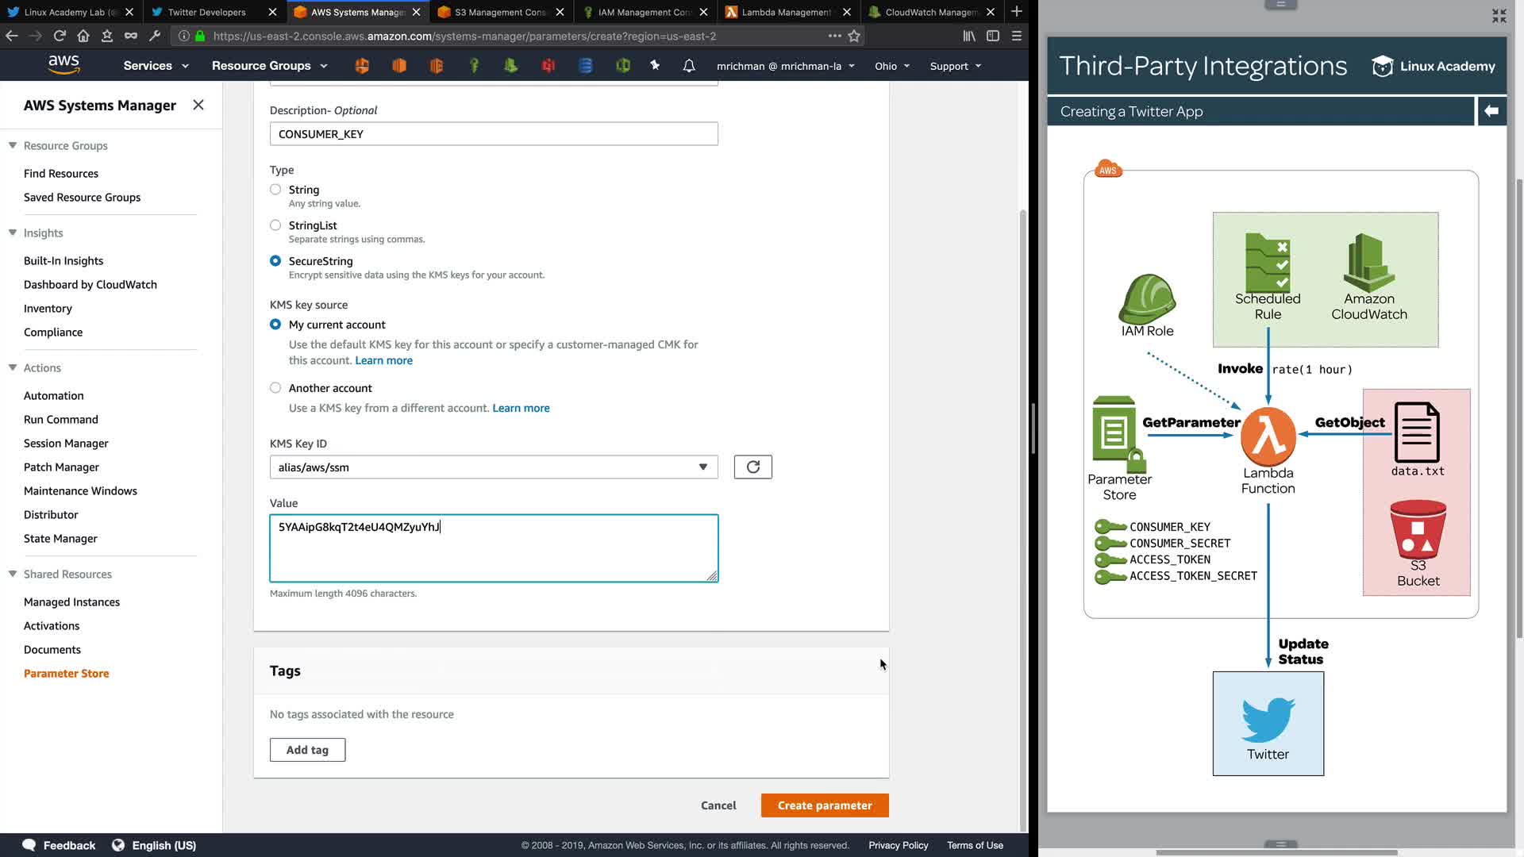Image resolution: width=1524 pixels, height=857 pixels.
Task: Click the collapse arrows icon on diagram panel
Action: [x=1499, y=16]
